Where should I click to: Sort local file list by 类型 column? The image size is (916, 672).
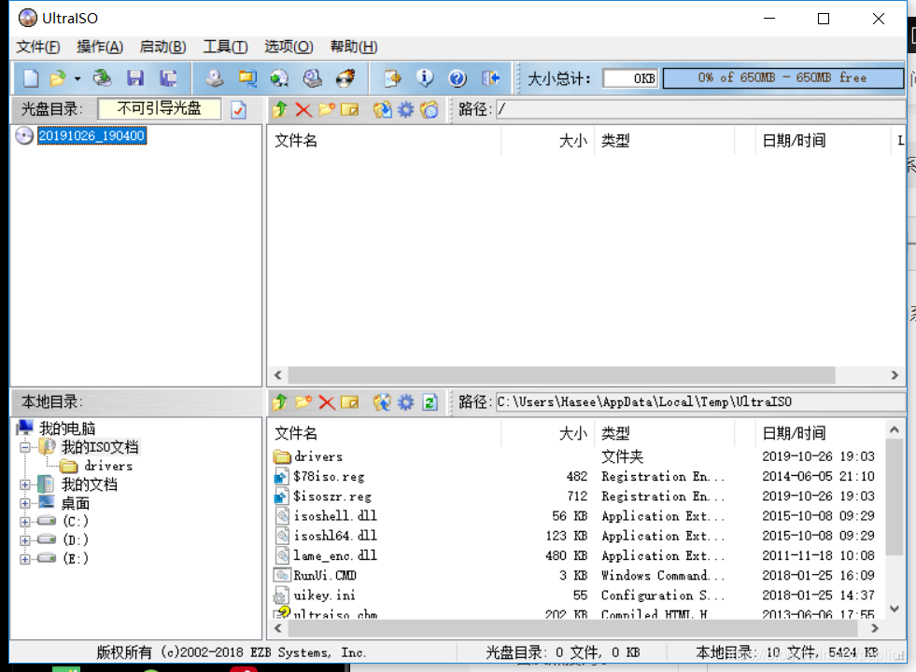(x=664, y=434)
